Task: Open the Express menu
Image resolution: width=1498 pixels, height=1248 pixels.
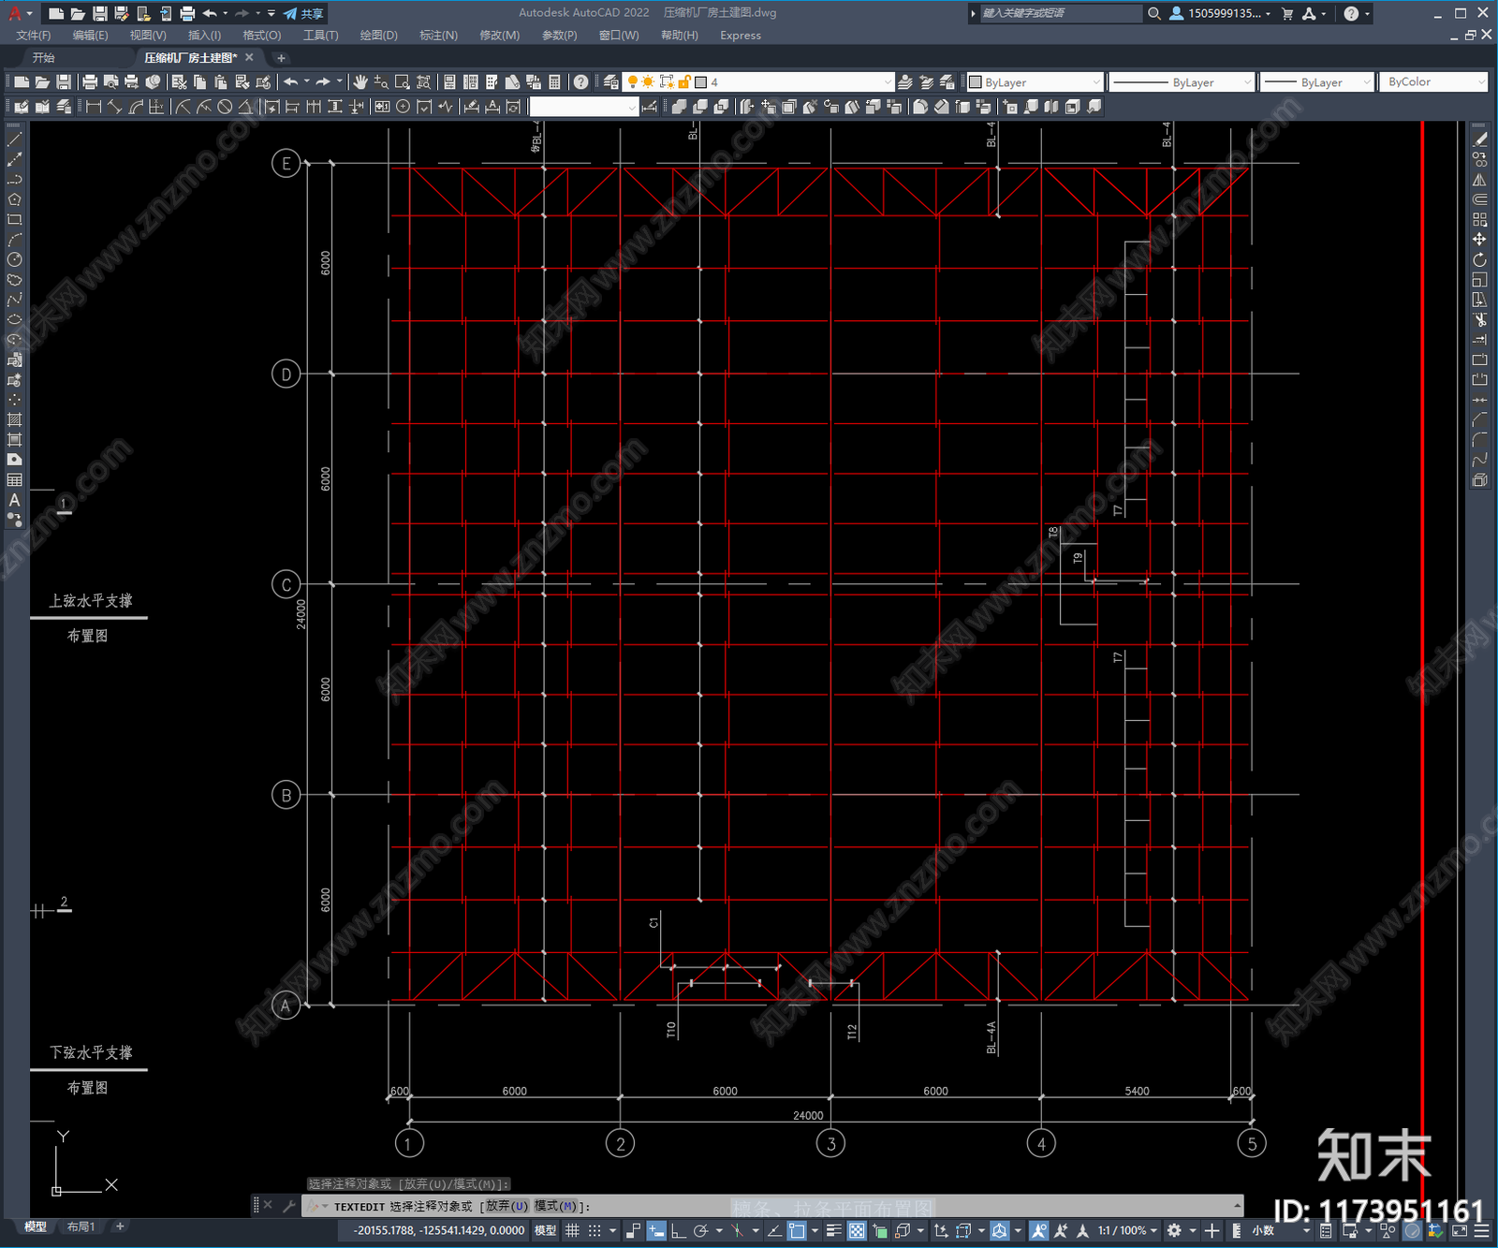Action: [741, 36]
